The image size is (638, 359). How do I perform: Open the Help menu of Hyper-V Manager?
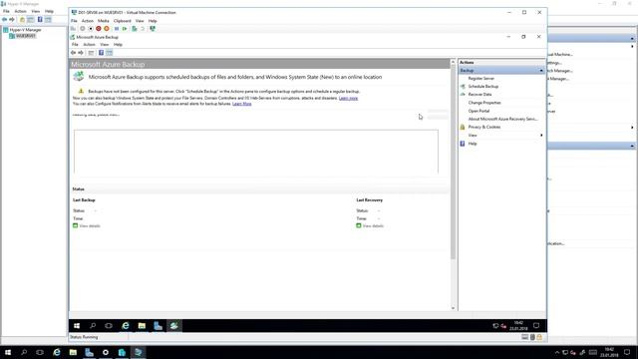(49, 11)
